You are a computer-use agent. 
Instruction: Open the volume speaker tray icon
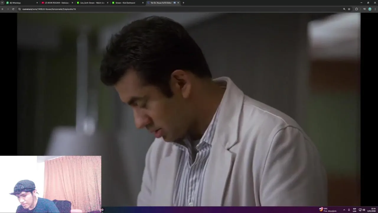point(364,210)
